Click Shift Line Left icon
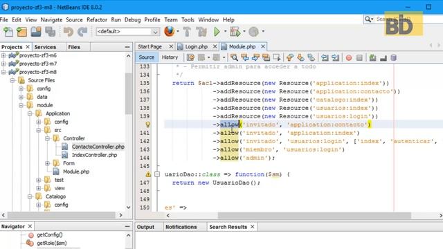Screen dimensions: 443x249 325,57
